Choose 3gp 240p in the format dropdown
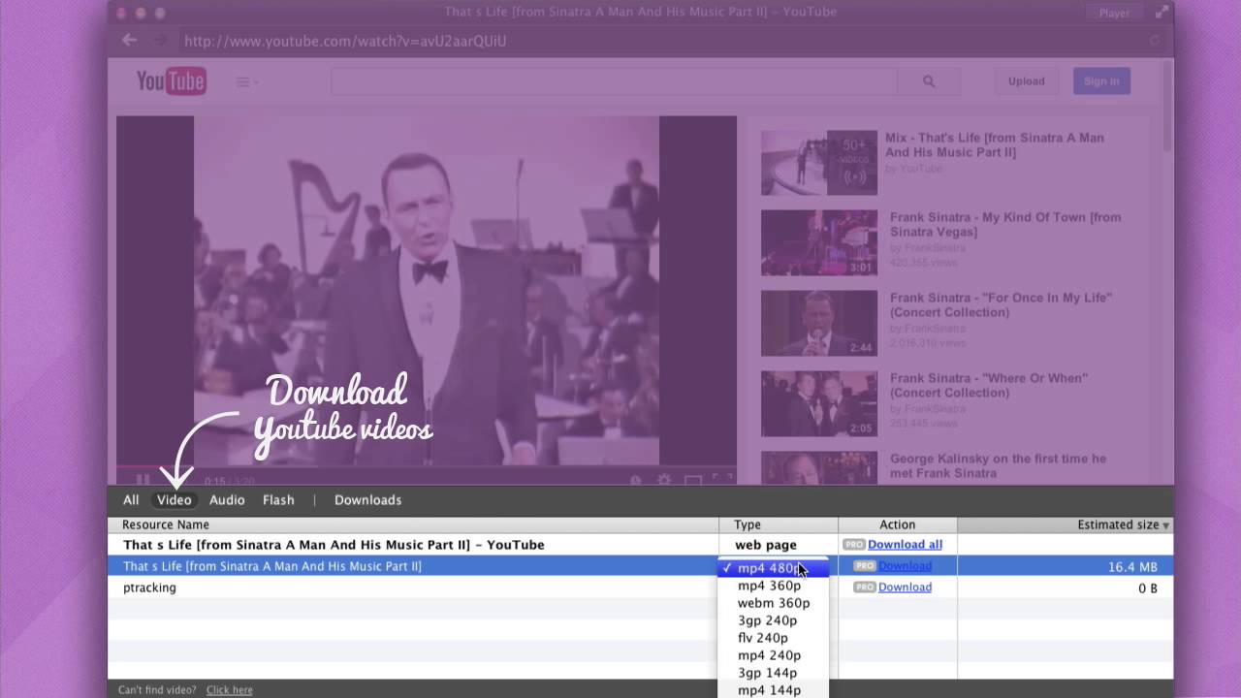Viewport: 1241px width, 698px height. [x=773, y=620]
